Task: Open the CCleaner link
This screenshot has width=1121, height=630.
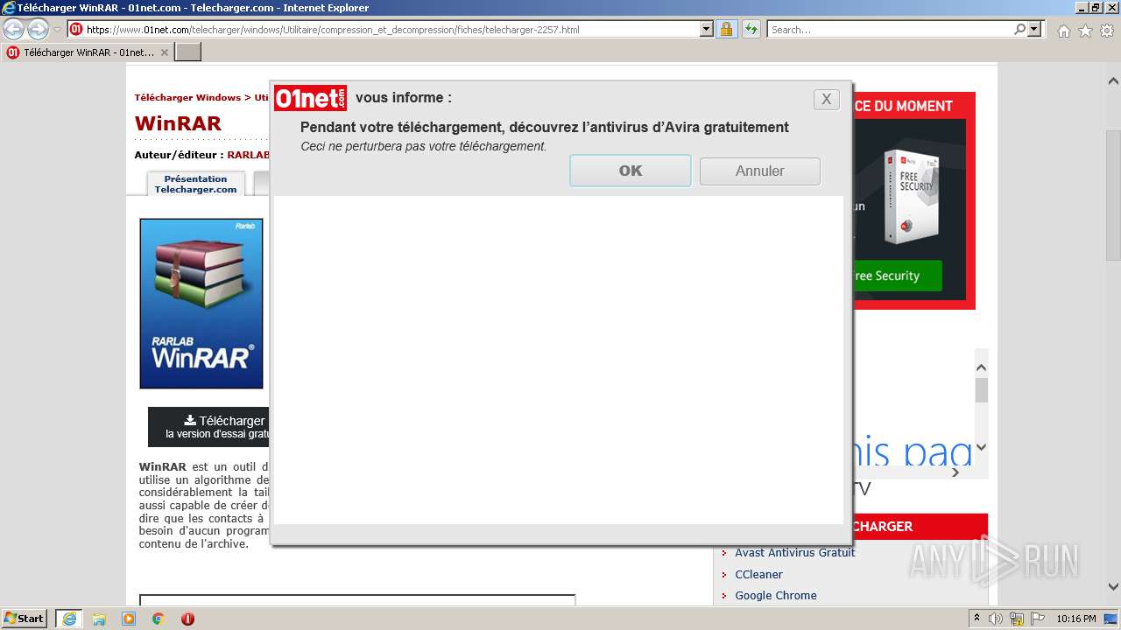Action: [x=758, y=574]
